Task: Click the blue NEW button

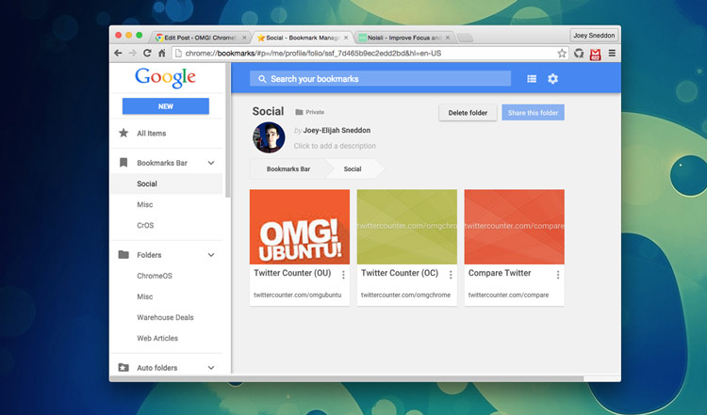Action: click(x=165, y=106)
